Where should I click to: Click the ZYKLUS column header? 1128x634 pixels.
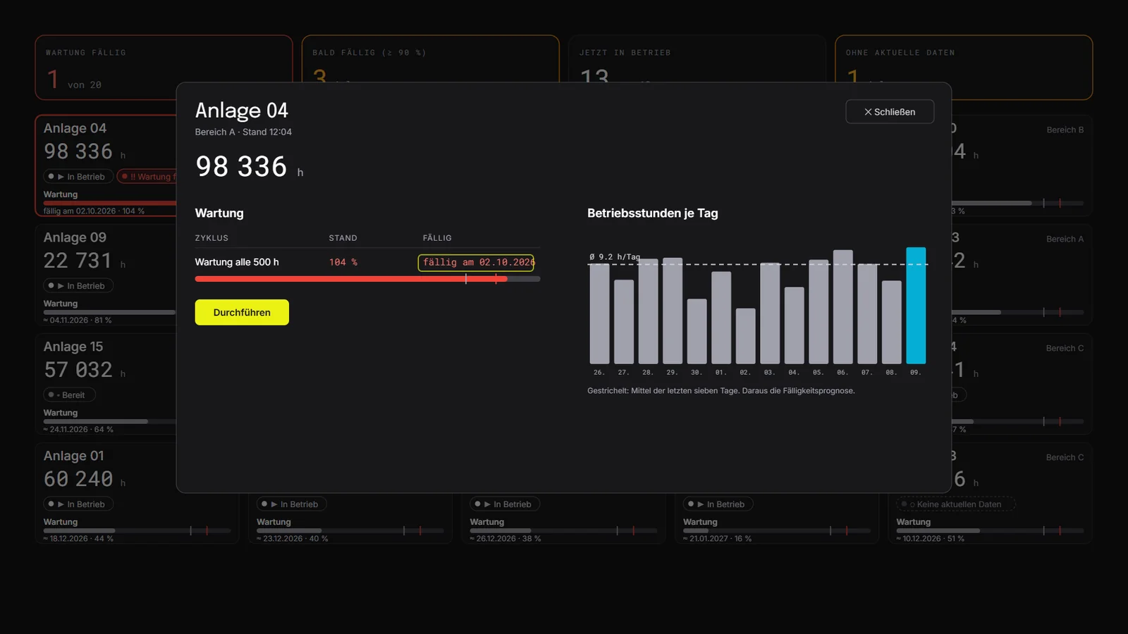(211, 238)
